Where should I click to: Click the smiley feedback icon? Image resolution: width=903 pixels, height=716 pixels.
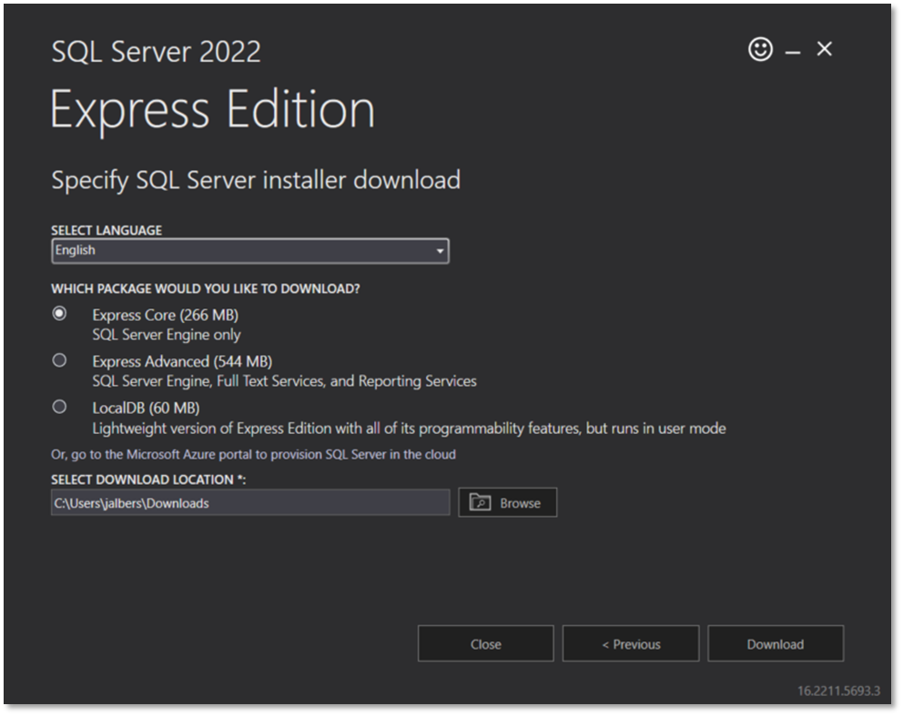(763, 50)
